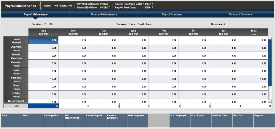Select Vacation Hours cell for Thu 10/26/17

point(163,63)
